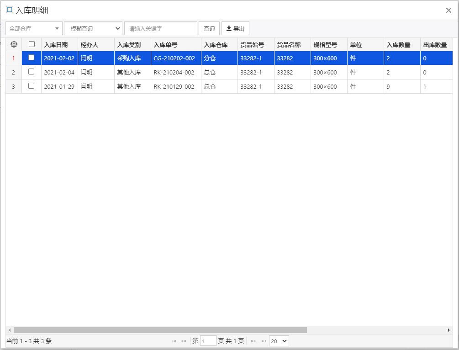
Task: Go to last page pager icon
Action: (264, 341)
